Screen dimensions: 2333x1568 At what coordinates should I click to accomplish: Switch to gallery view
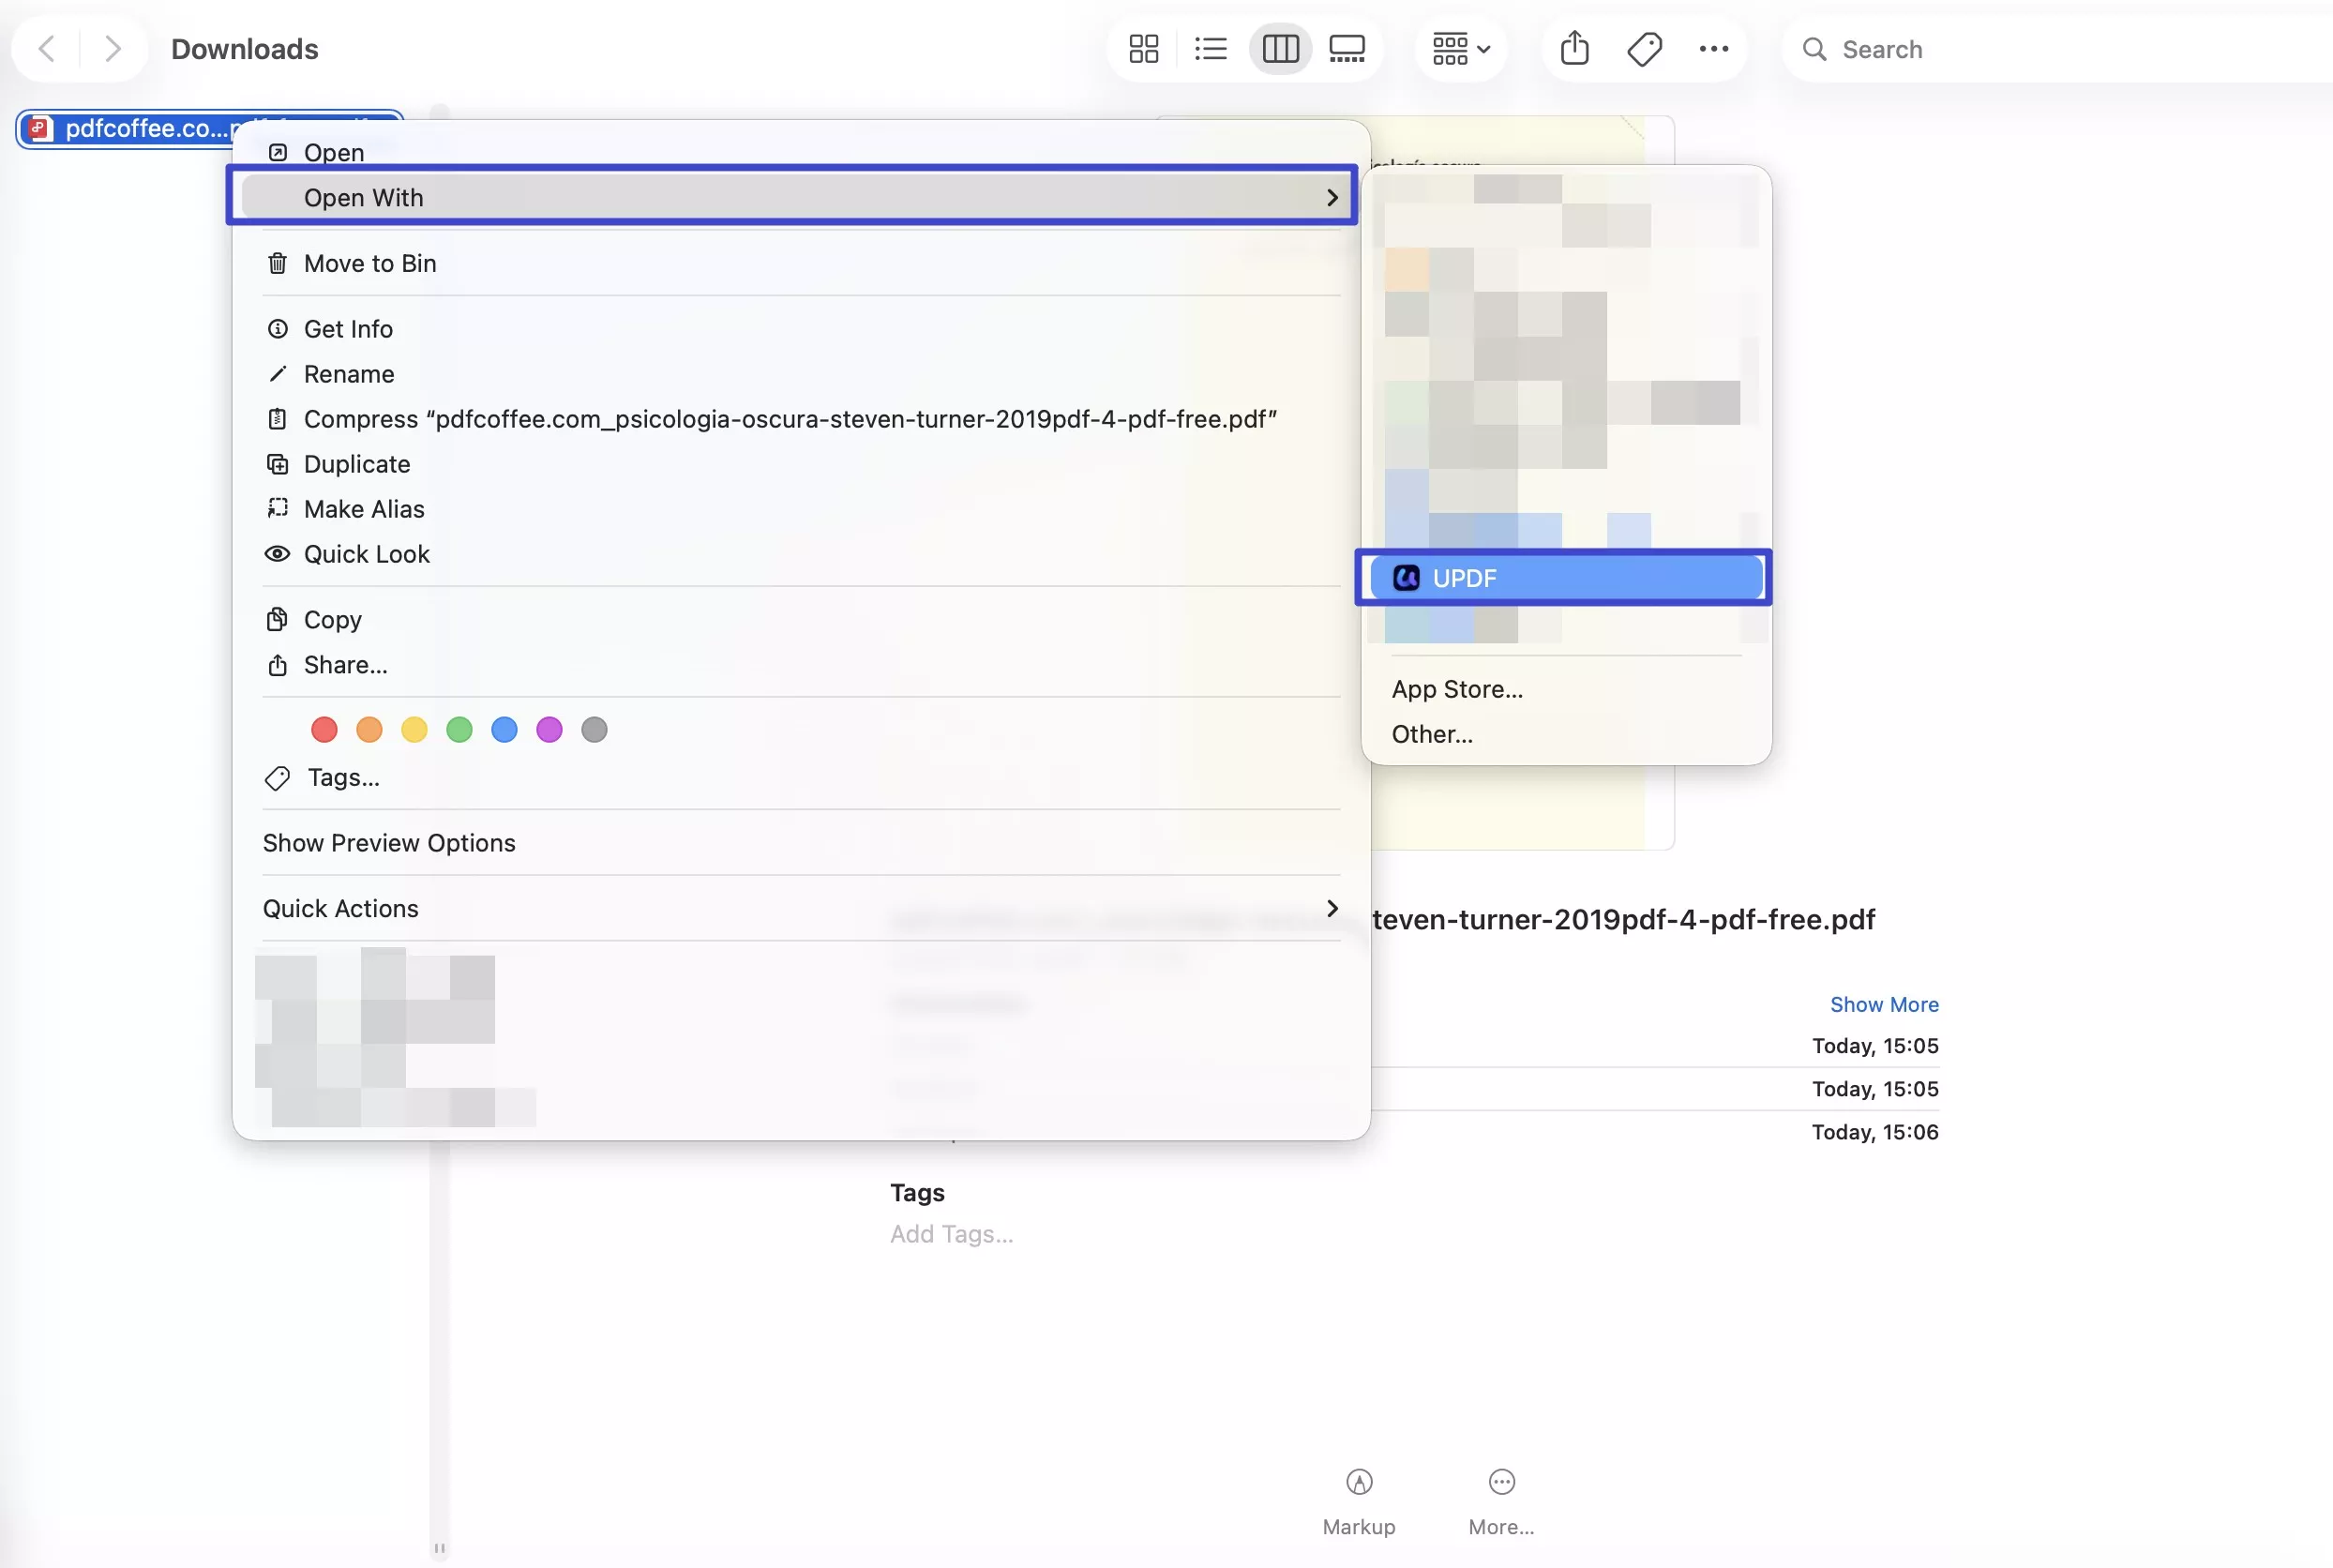point(1346,49)
